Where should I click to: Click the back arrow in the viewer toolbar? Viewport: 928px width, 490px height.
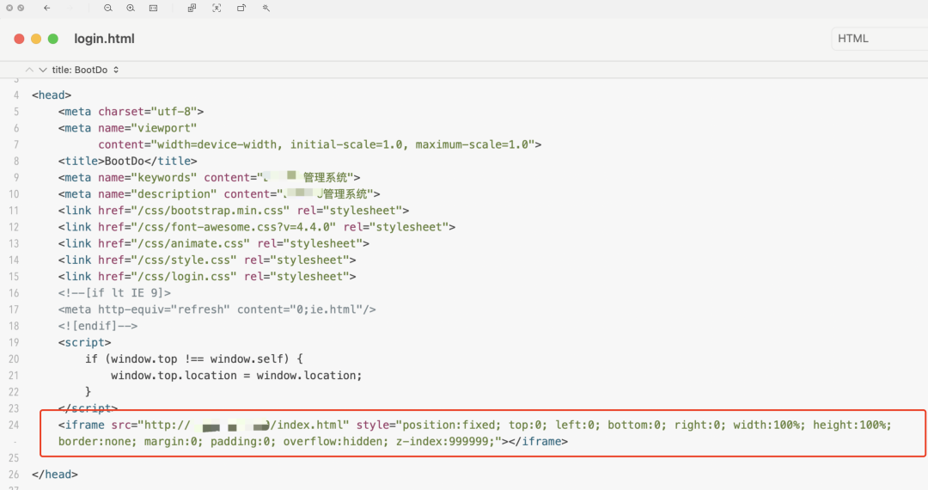point(46,9)
